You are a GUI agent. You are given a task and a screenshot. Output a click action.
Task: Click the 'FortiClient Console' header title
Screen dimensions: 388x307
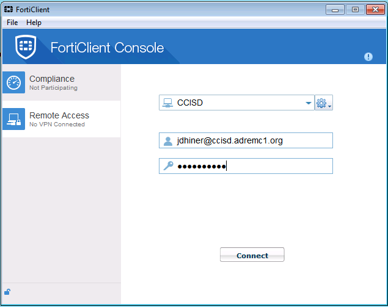(x=107, y=48)
